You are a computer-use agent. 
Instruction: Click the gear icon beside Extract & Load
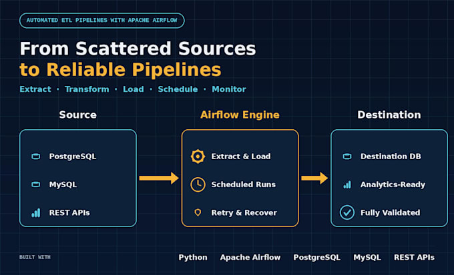click(x=198, y=156)
